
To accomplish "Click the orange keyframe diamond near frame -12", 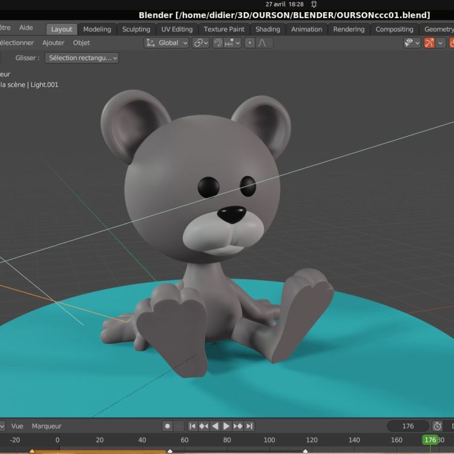I will tap(32, 452).
